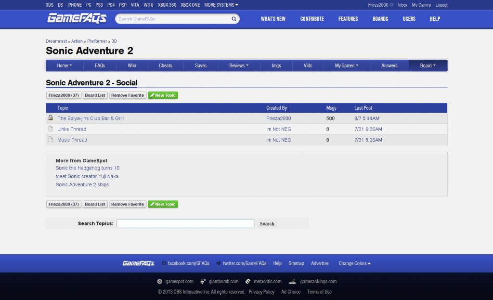Open What's New in main menu
The width and height of the screenshot is (493, 300).
point(273,19)
